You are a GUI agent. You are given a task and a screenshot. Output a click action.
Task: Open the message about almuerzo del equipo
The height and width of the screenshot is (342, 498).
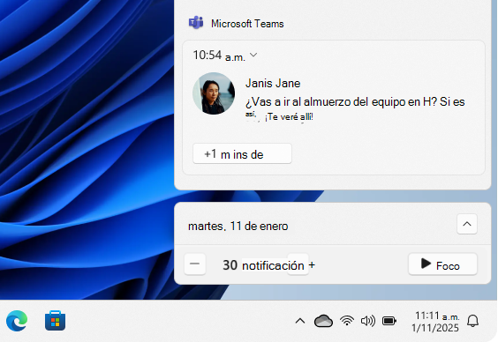click(355, 108)
